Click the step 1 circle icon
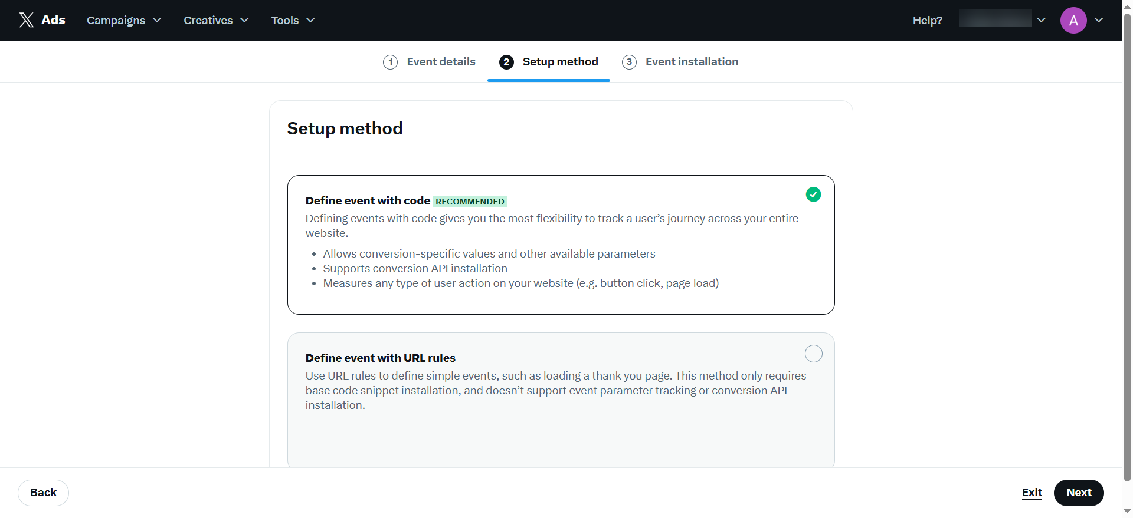The image size is (1133, 518). tap(390, 62)
